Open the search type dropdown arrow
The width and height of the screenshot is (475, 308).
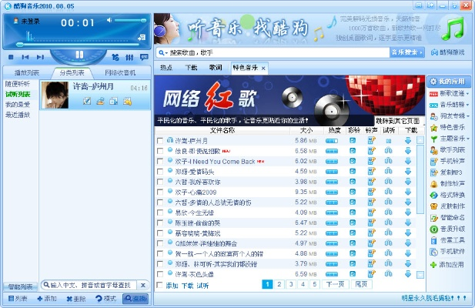point(166,53)
